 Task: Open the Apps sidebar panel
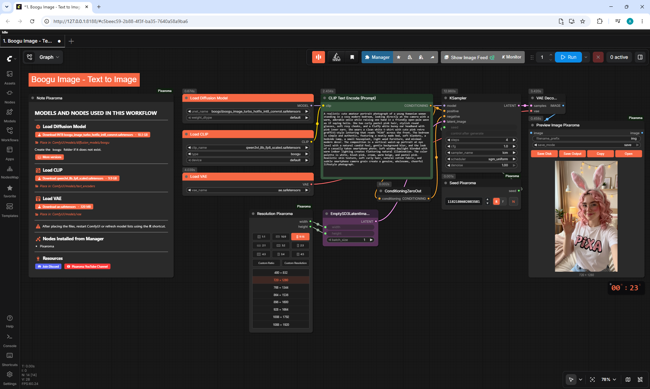9,153
